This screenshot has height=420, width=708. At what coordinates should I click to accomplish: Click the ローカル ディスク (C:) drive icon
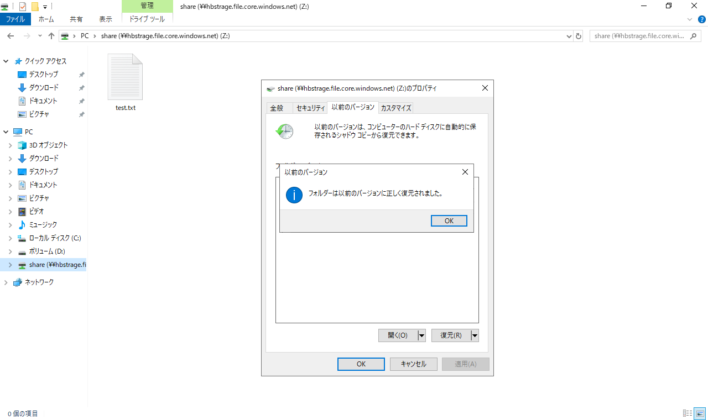(22, 238)
